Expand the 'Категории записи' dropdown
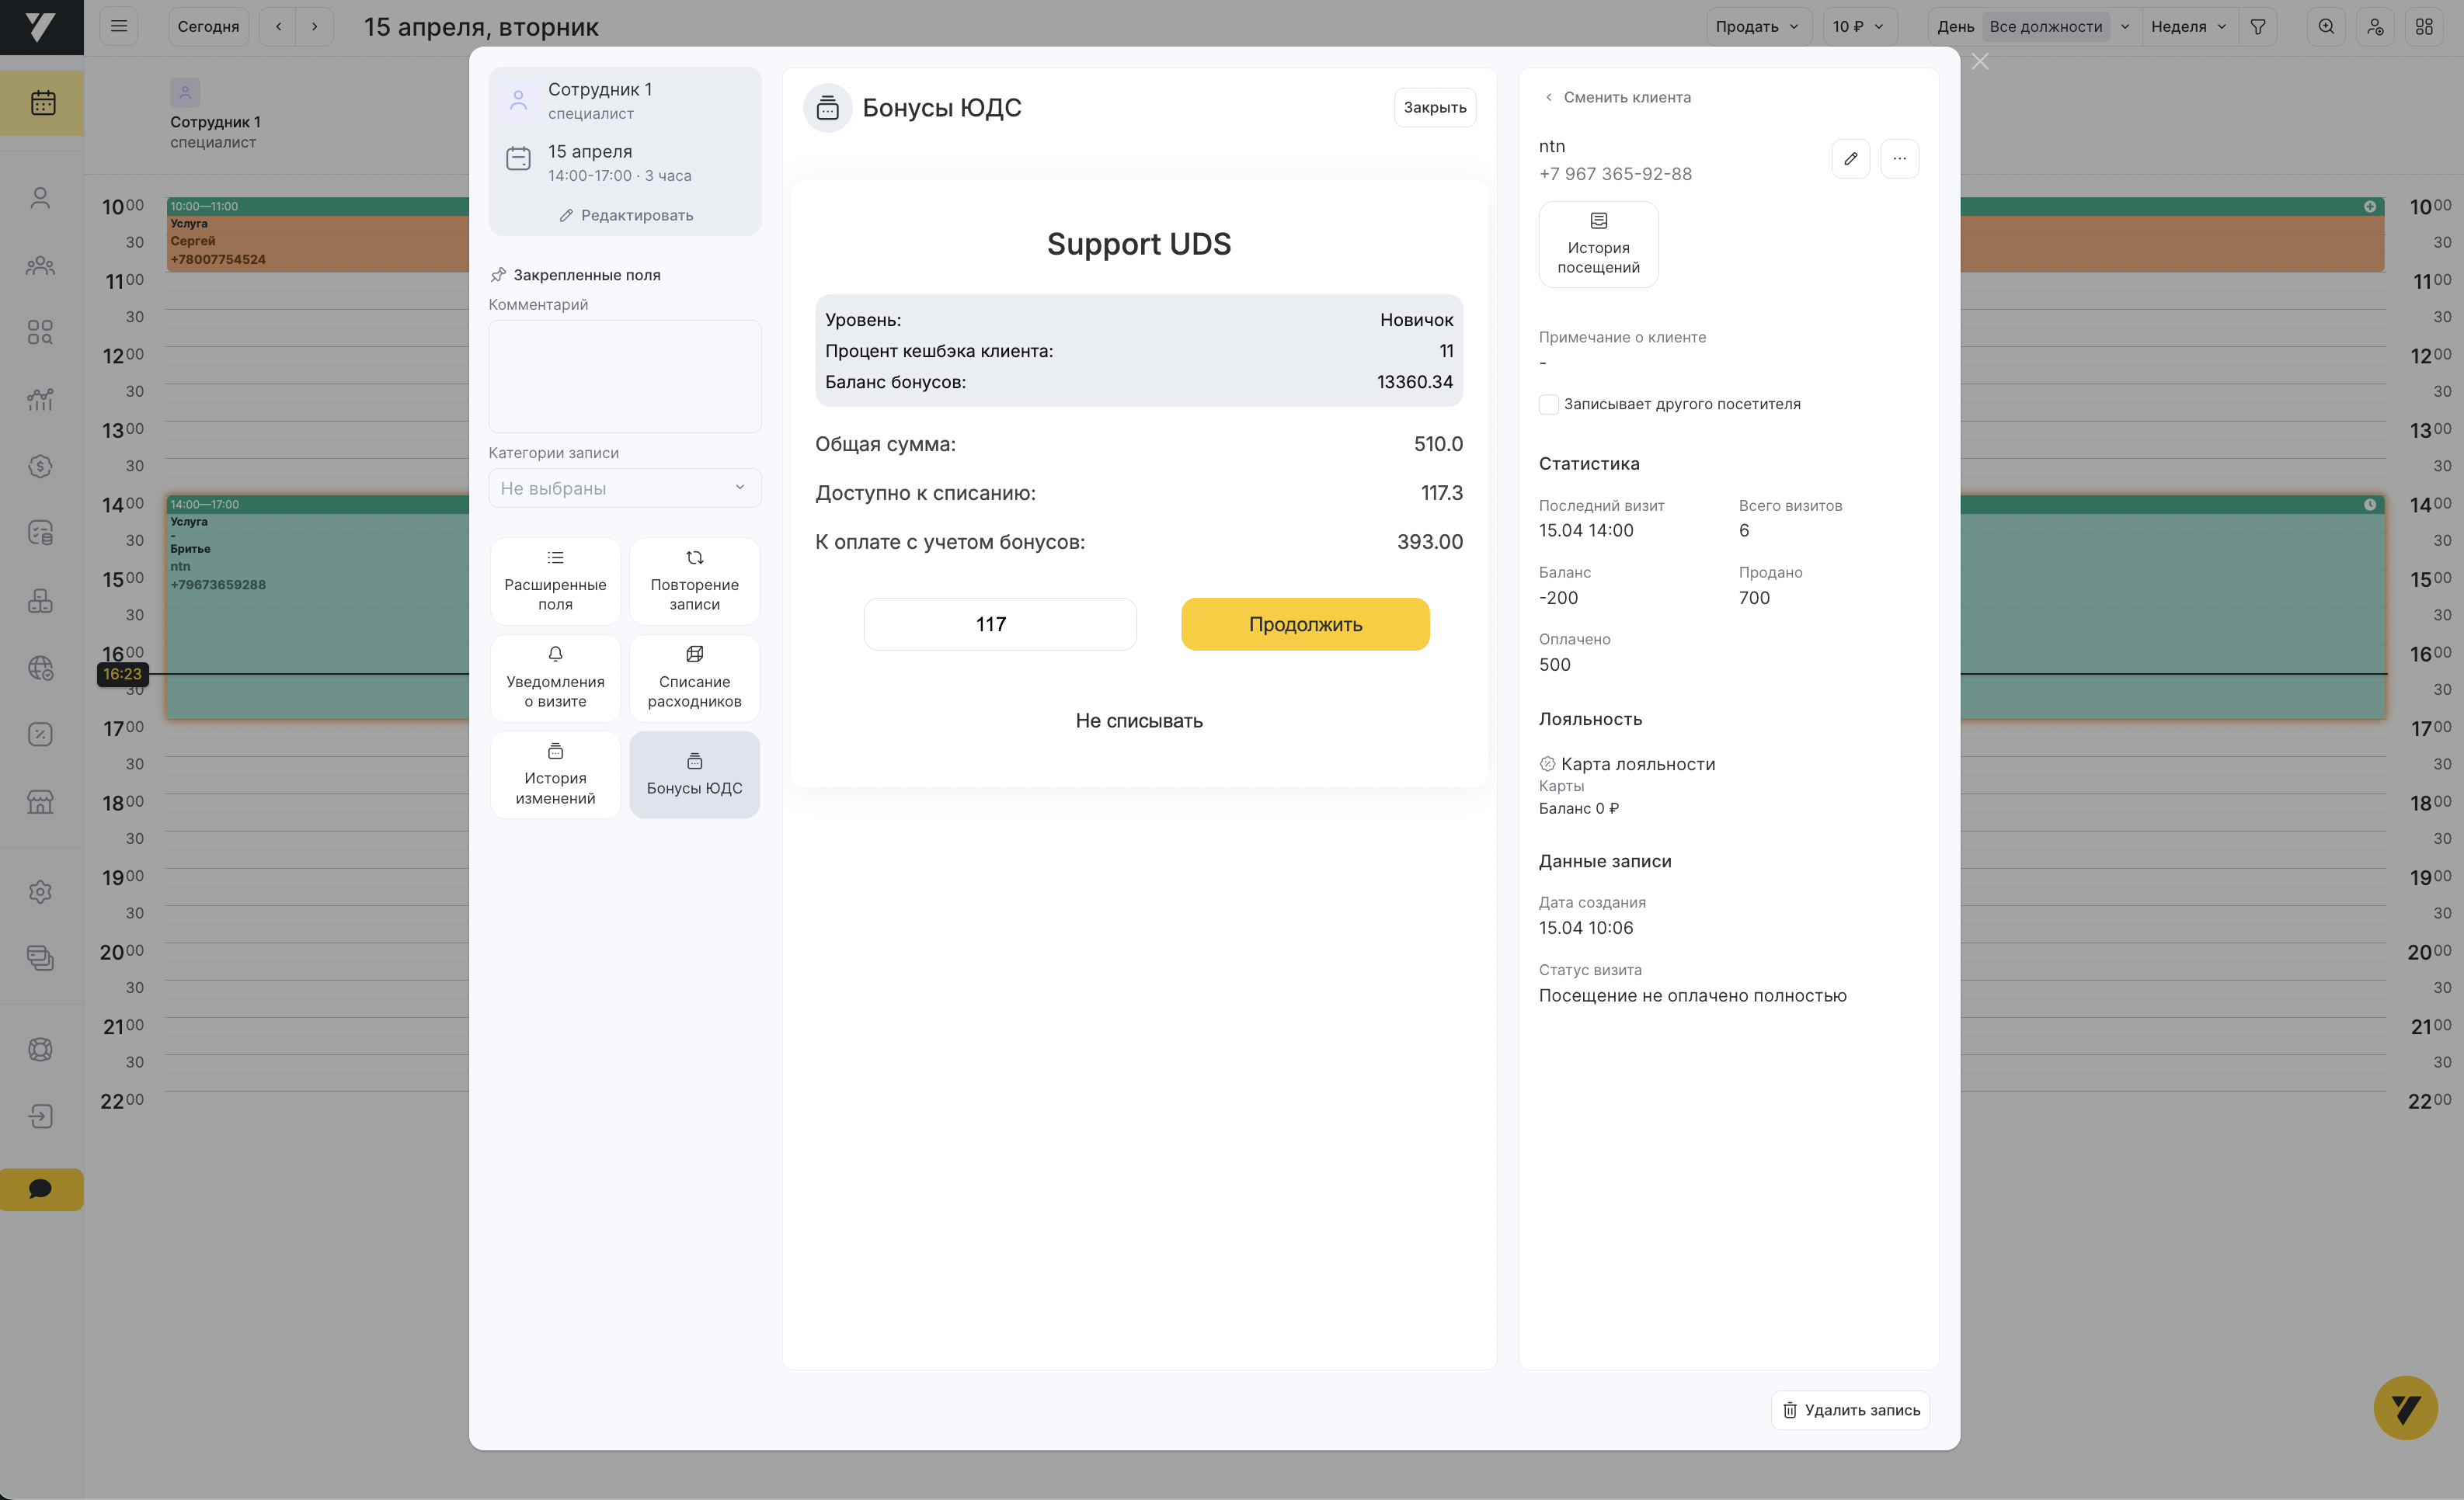2464x1500 pixels. (x=624, y=488)
